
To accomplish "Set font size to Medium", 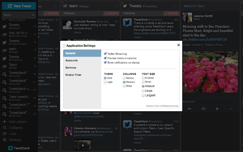I will [x=143, y=86].
